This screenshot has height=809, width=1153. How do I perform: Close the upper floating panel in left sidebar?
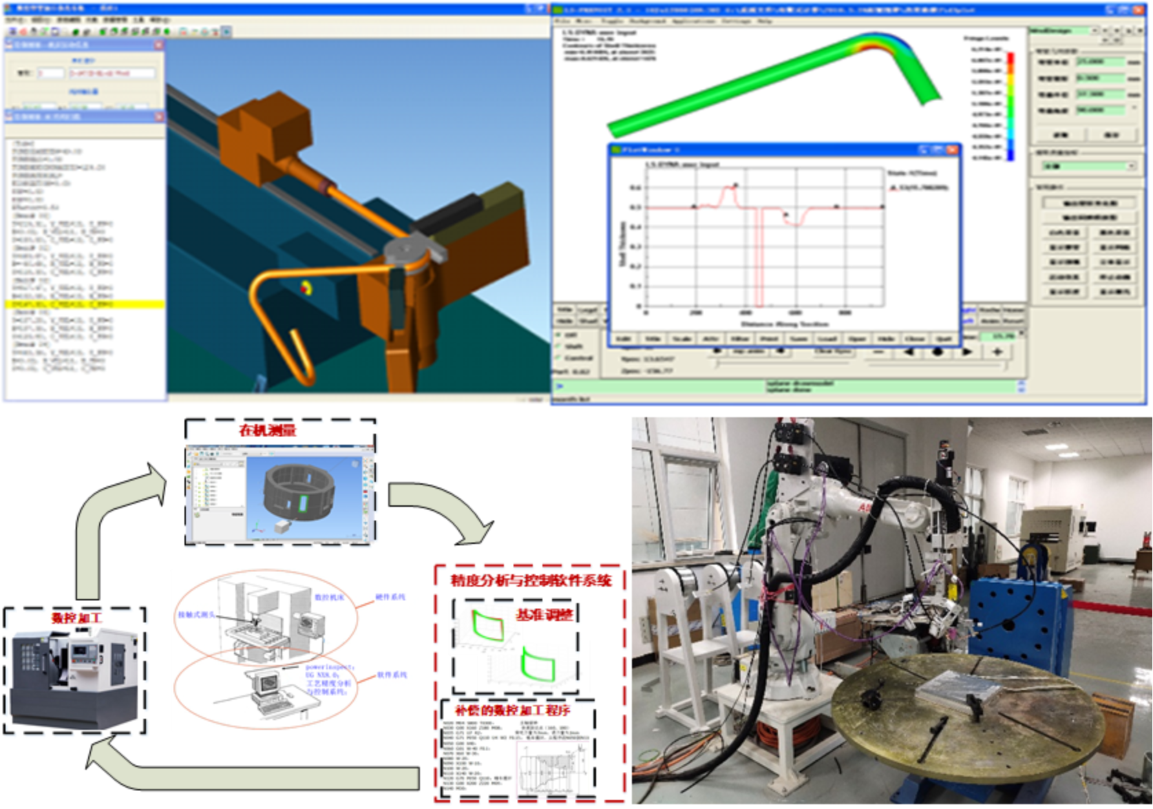click(x=158, y=45)
